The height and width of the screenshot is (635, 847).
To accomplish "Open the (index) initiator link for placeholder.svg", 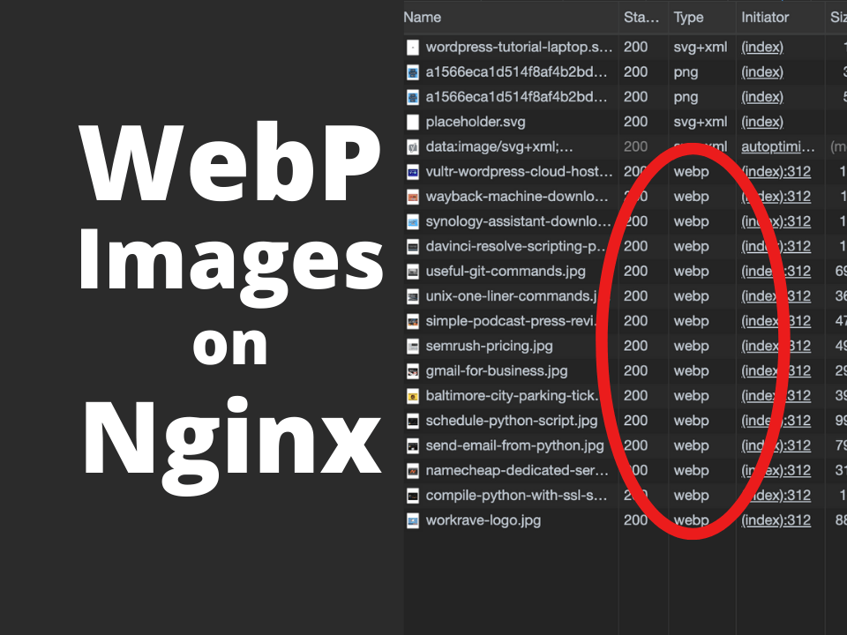I will pos(761,122).
